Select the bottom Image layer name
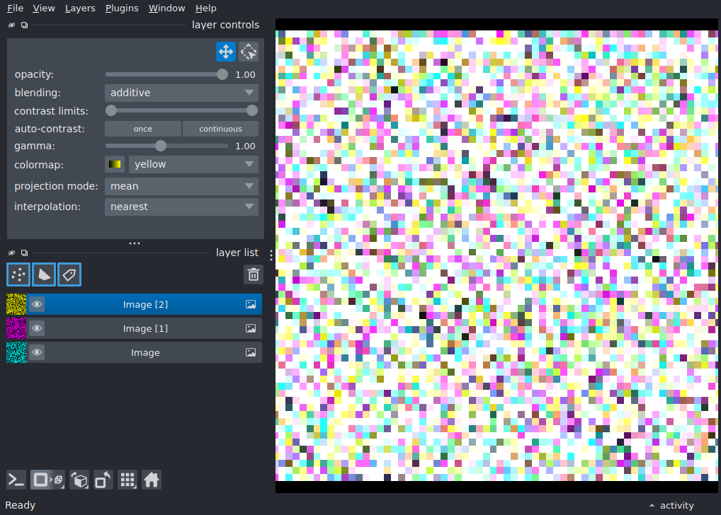This screenshot has height=515, width=721. pyautogui.click(x=145, y=353)
